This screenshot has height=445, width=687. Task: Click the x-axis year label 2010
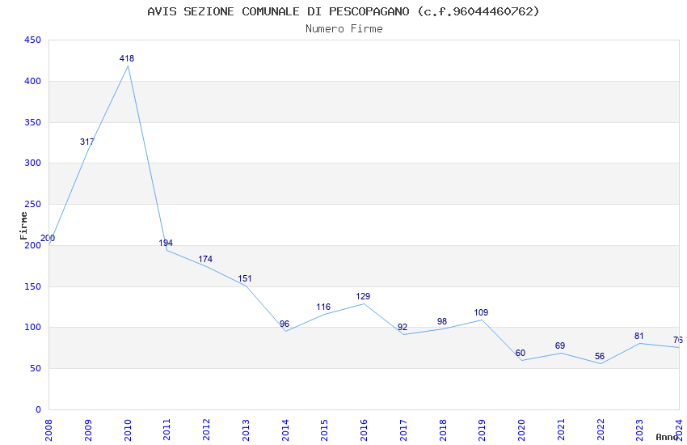coord(128,430)
